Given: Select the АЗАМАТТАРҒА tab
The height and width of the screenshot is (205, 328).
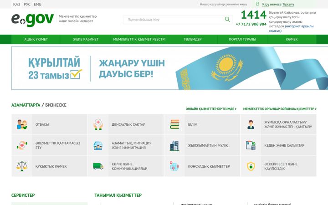Looking at the screenshot, I should [26, 105].
